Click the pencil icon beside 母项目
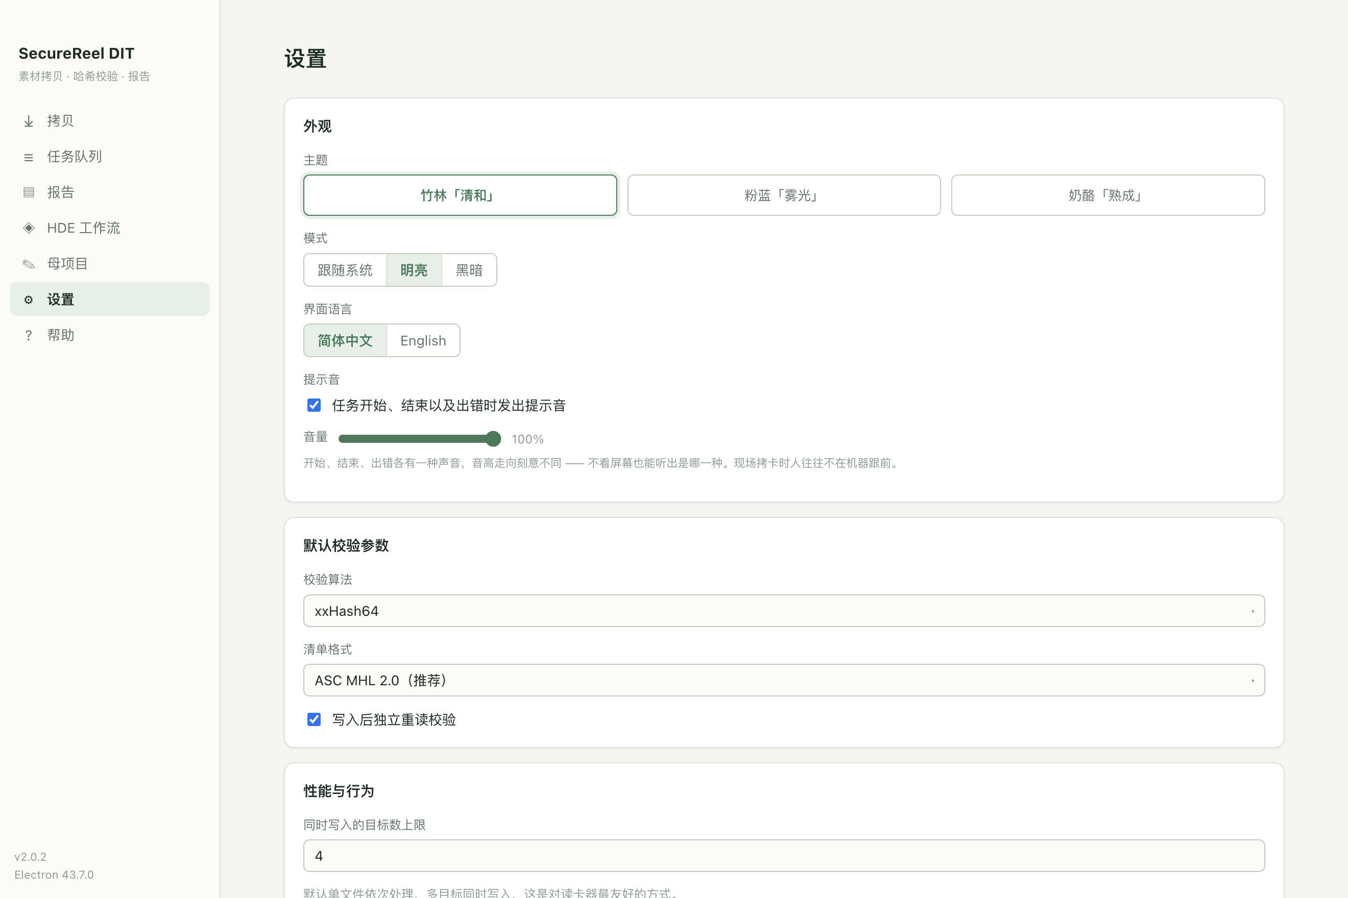 pyautogui.click(x=29, y=264)
